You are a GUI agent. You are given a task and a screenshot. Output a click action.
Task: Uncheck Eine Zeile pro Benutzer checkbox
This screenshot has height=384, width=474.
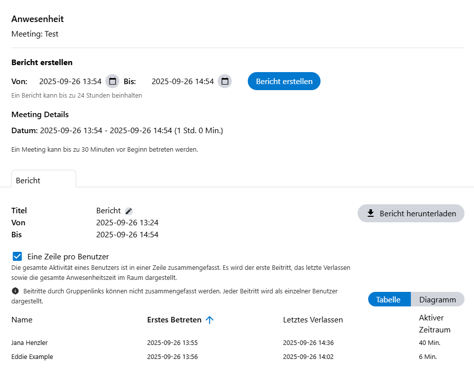tap(18, 256)
